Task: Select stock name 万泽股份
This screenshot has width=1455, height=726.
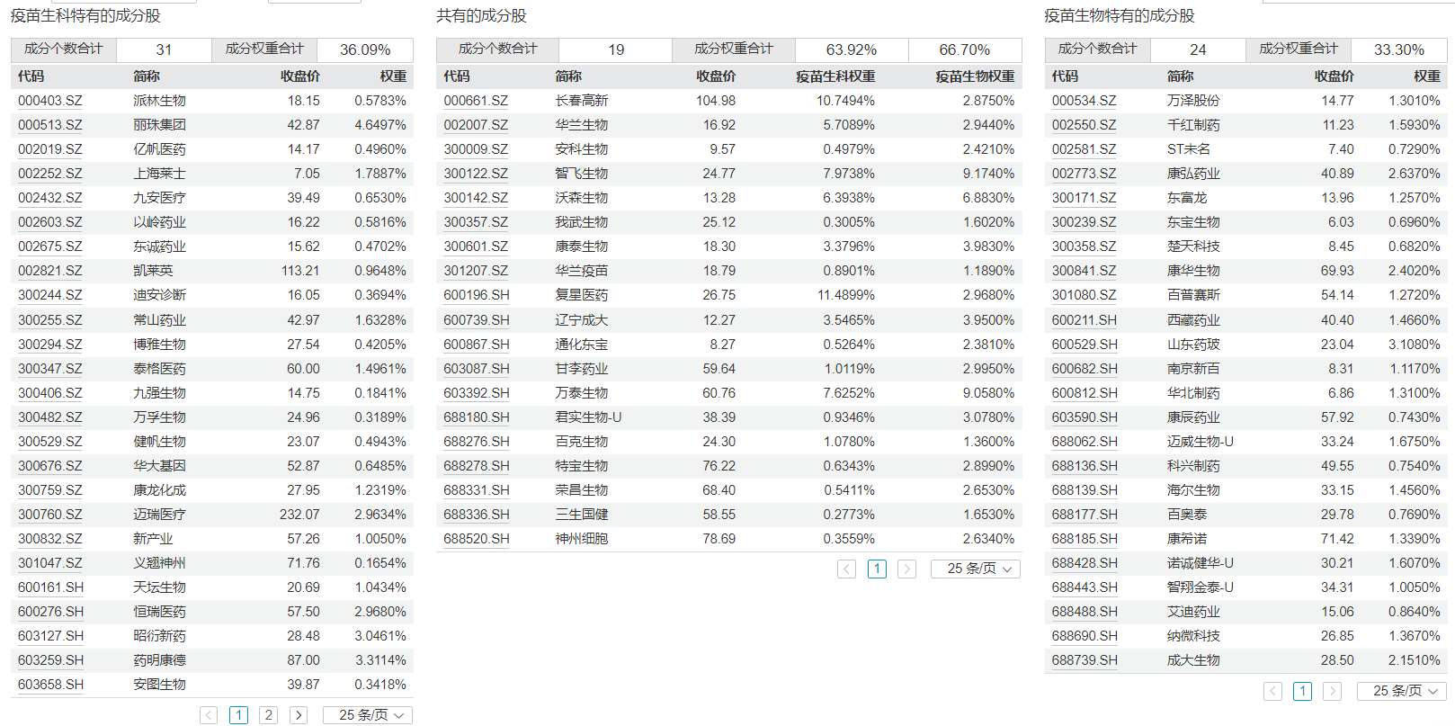Action: tap(1193, 101)
